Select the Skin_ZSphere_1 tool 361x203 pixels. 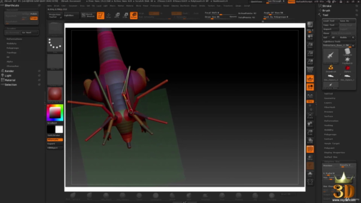click(x=347, y=77)
